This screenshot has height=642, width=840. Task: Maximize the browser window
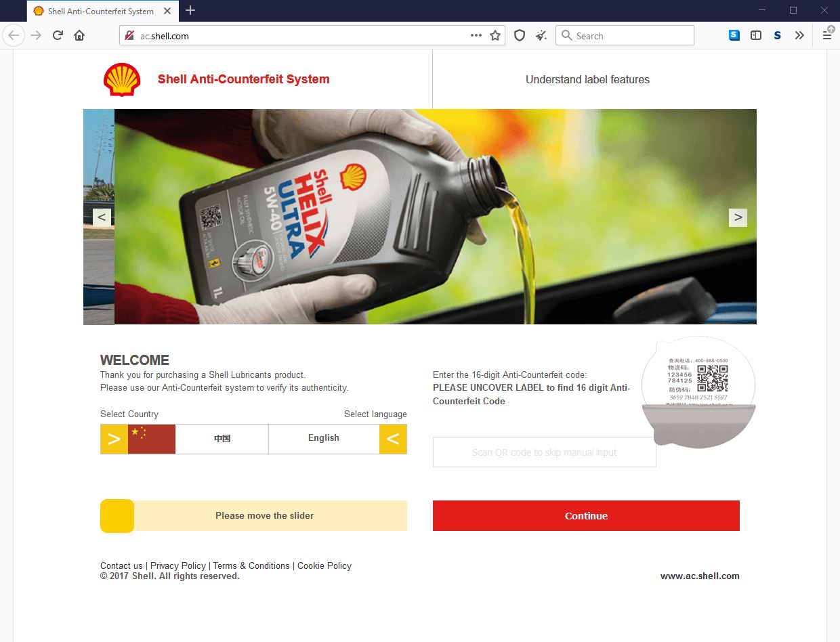click(793, 10)
